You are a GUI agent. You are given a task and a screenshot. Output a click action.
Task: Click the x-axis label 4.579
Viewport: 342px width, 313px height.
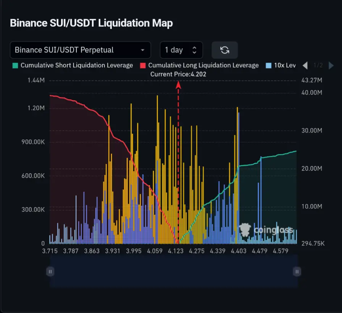281,251
